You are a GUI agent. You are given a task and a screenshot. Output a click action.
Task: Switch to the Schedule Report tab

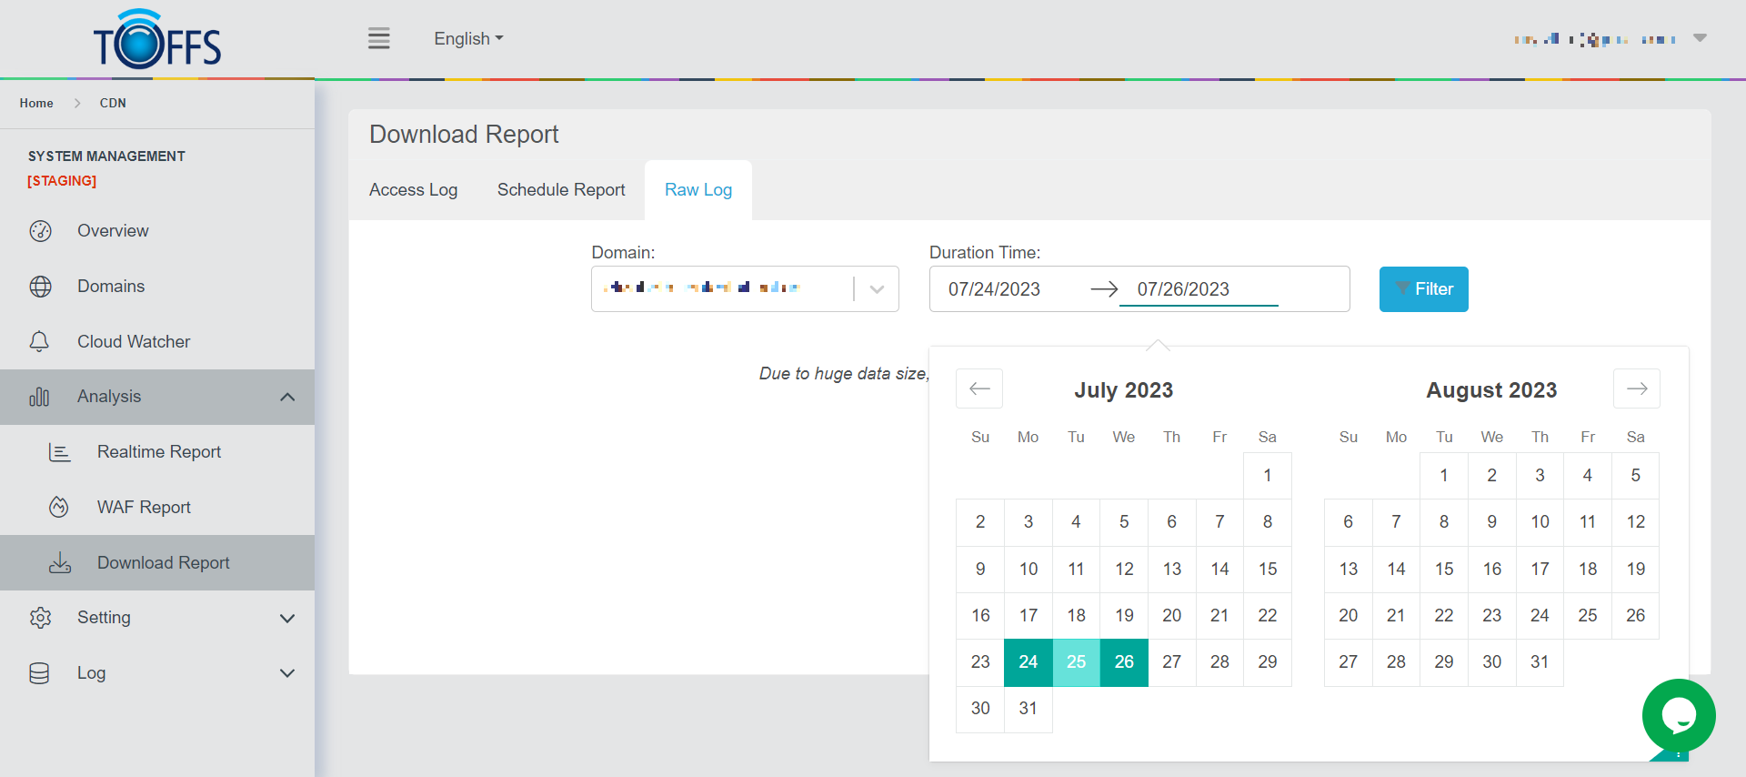pos(561,190)
